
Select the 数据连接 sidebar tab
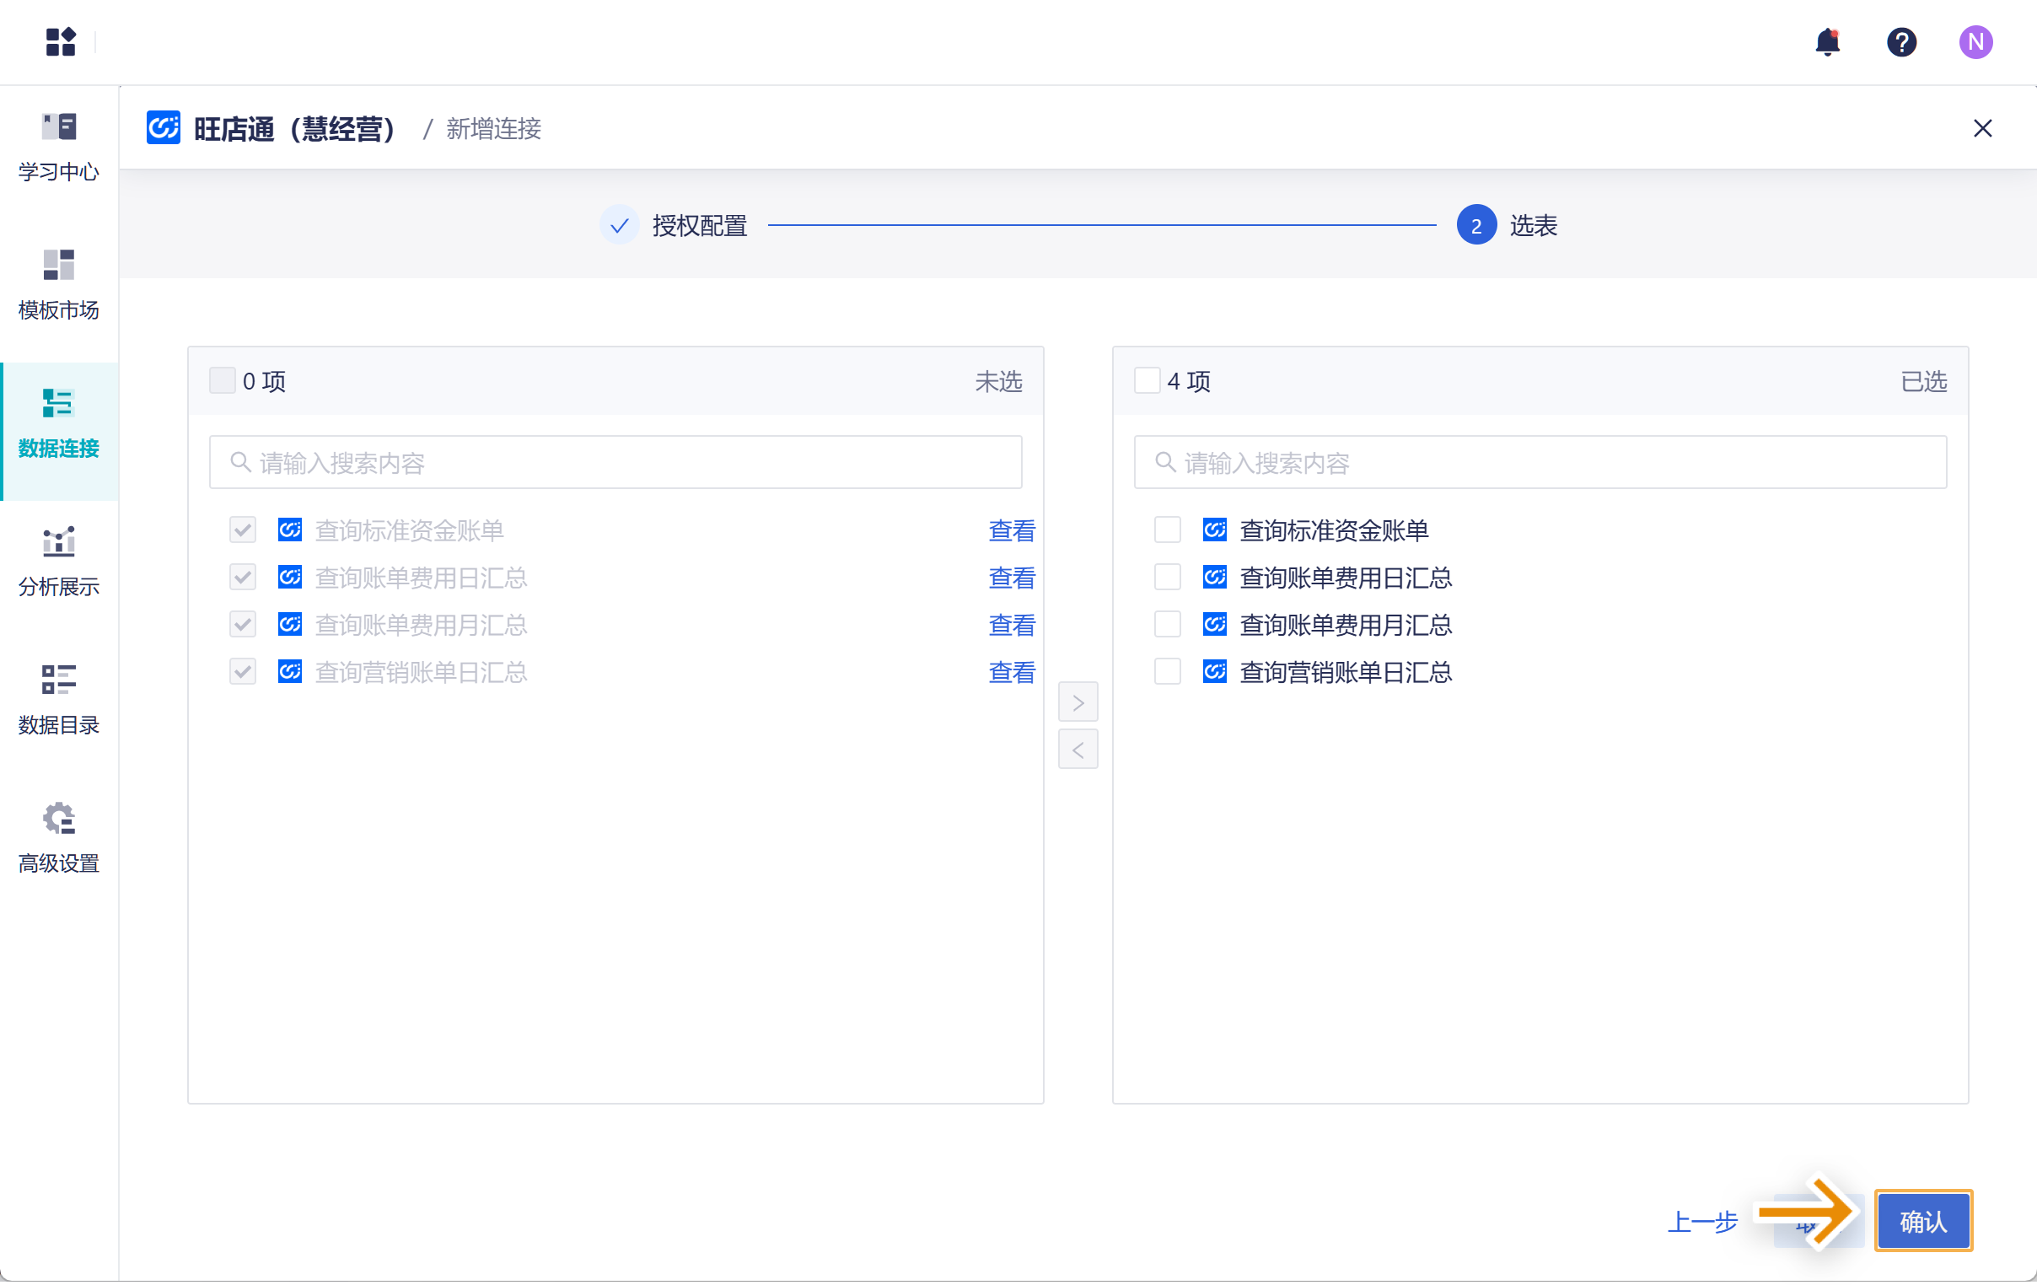click(x=58, y=424)
